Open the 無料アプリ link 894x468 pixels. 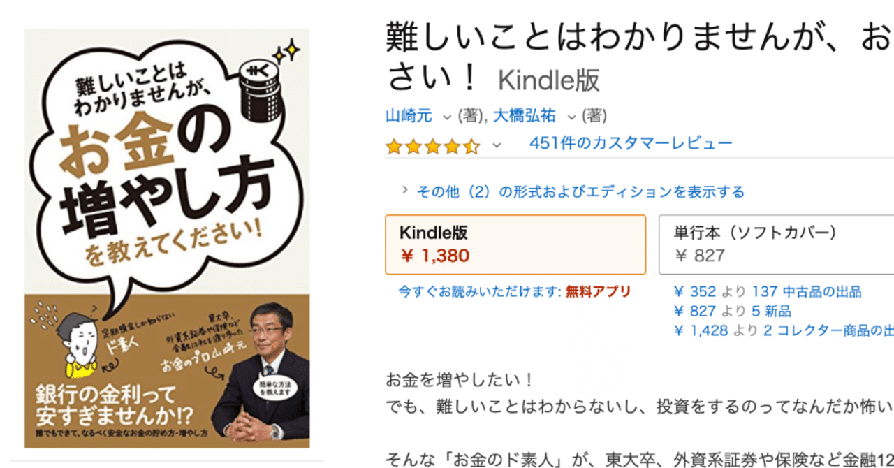pos(598,292)
